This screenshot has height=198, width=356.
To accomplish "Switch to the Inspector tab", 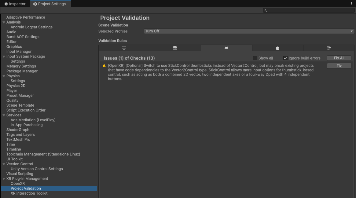I will coord(15,4).
